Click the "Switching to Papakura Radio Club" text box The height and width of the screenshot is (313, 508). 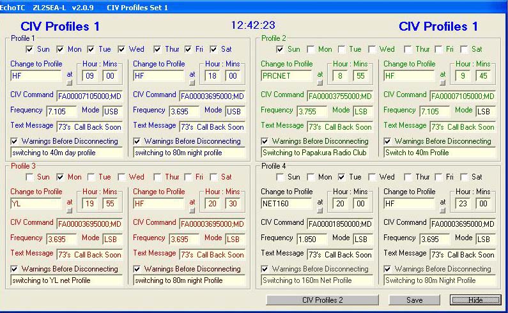316,153
